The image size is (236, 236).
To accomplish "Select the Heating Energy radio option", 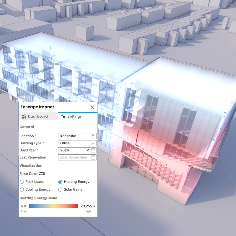I will [60, 182].
